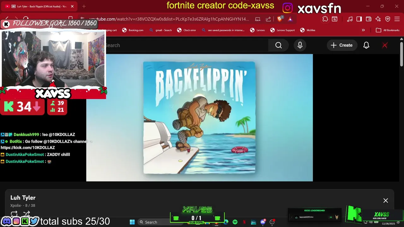Screen dimensions: 404x227
Task: Open the Clock error bookmark
Action: pos(187,30)
